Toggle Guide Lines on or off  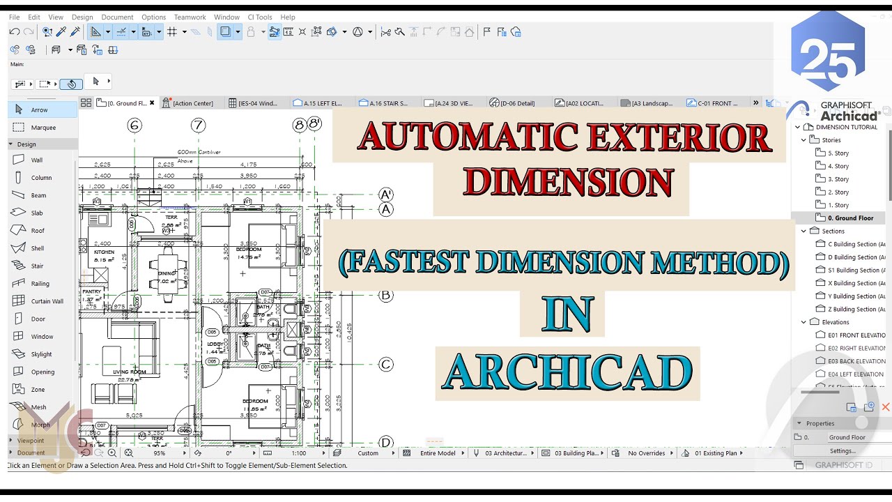(95, 31)
